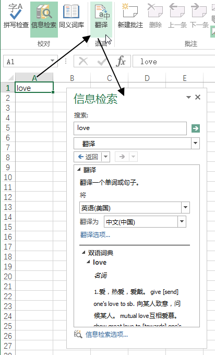
Task: Select row 20 header
Action: coord(8,276)
